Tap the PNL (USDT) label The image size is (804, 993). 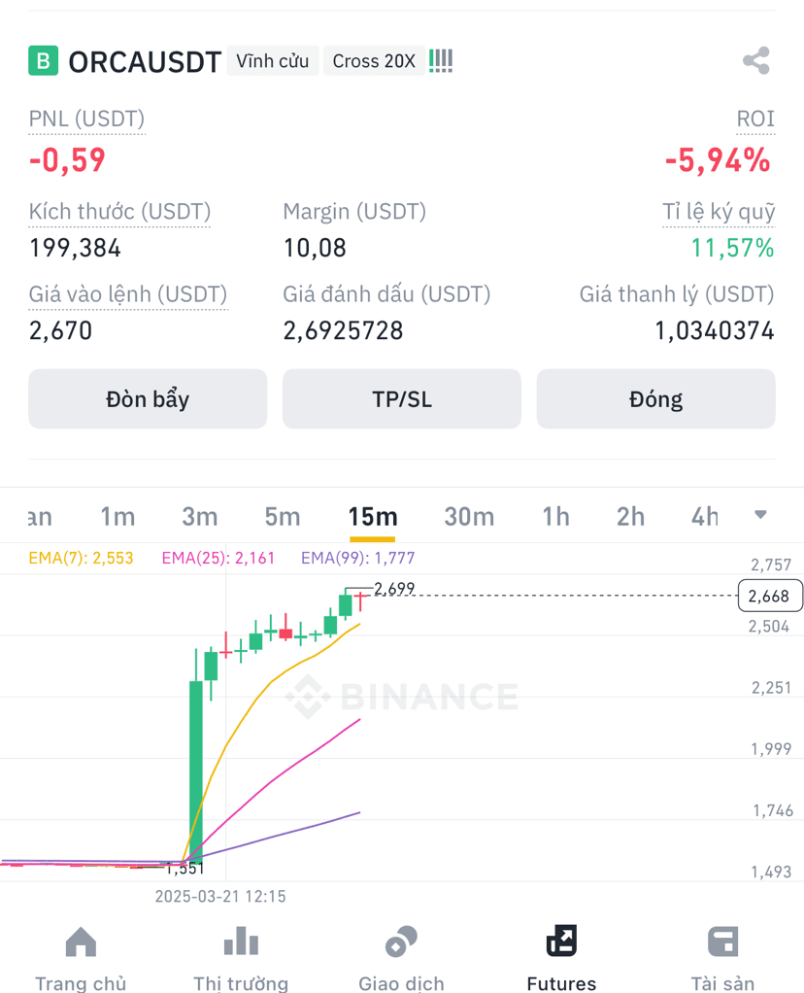86,119
